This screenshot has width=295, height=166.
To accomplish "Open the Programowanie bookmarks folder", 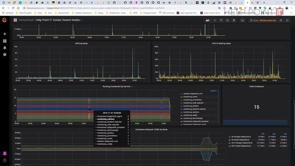I will tap(148, 13).
